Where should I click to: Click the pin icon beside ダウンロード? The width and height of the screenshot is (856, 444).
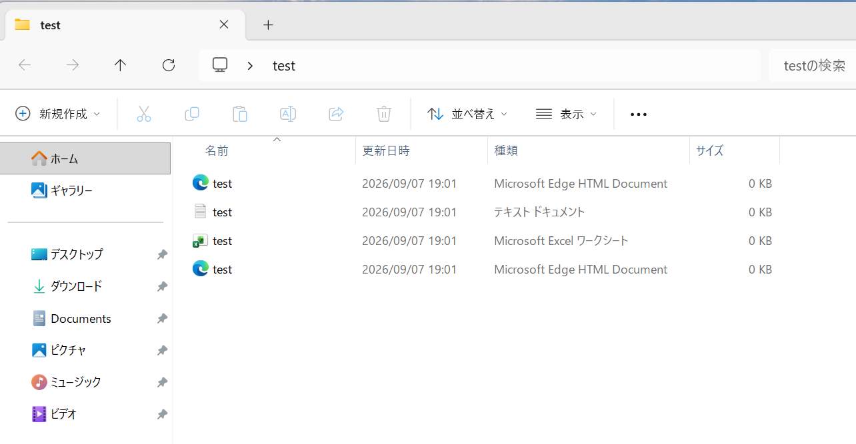point(162,286)
